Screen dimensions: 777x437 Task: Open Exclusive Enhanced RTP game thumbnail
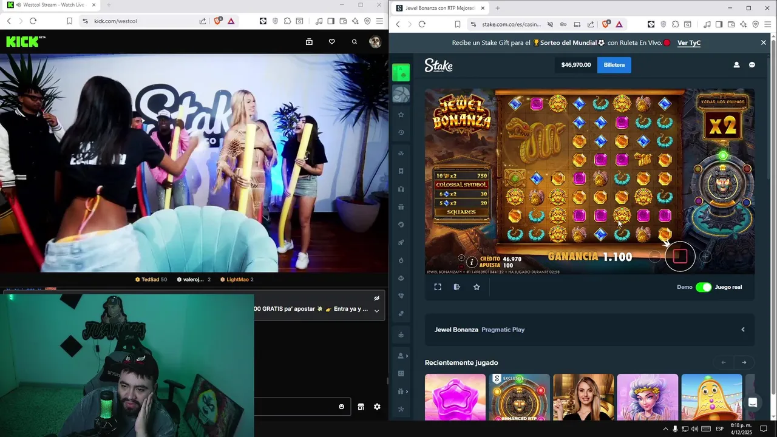pyautogui.click(x=519, y=397)
